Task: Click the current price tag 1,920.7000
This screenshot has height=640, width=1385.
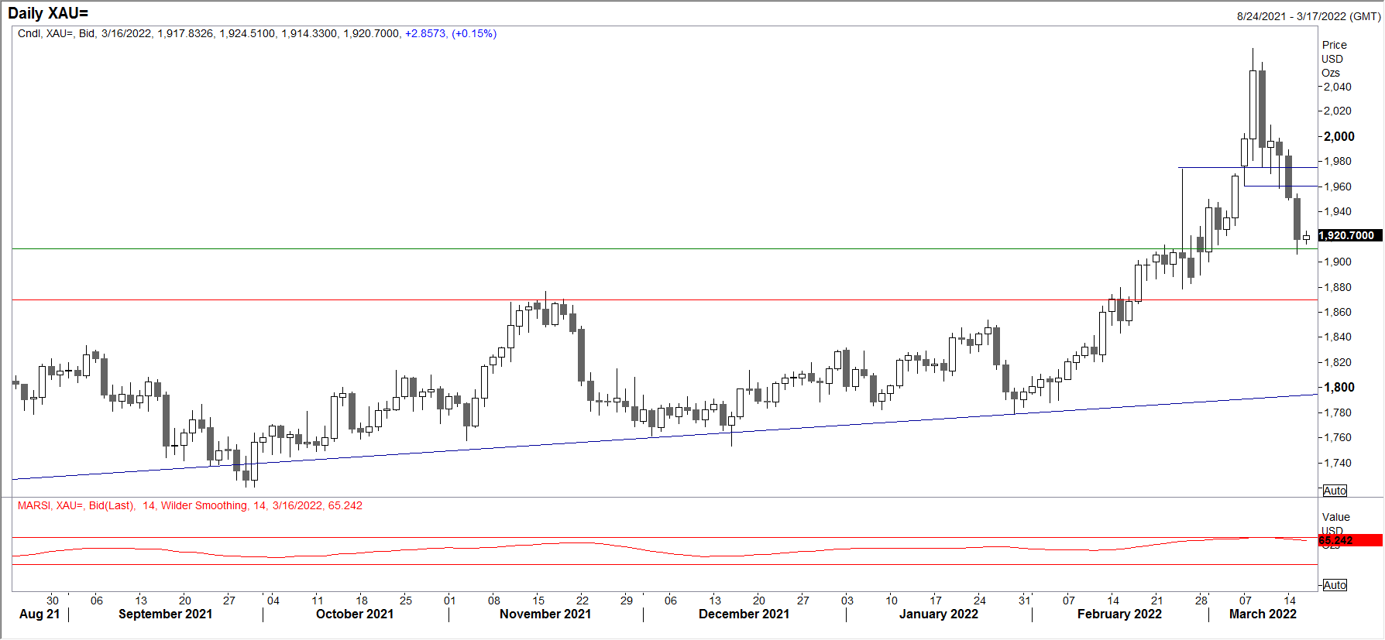Action: coord(1350,235)
